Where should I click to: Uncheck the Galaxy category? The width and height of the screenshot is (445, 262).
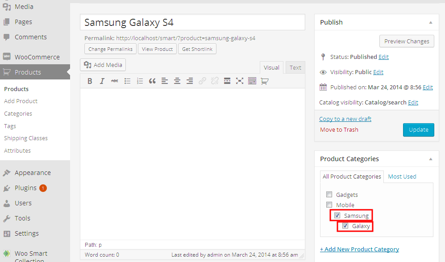[345, 226]
